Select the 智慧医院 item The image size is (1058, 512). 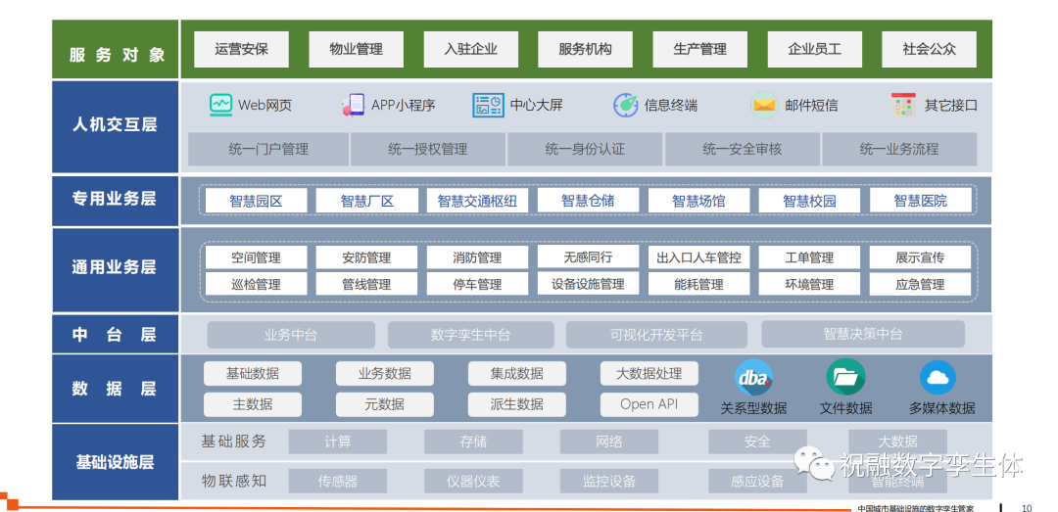920,201
